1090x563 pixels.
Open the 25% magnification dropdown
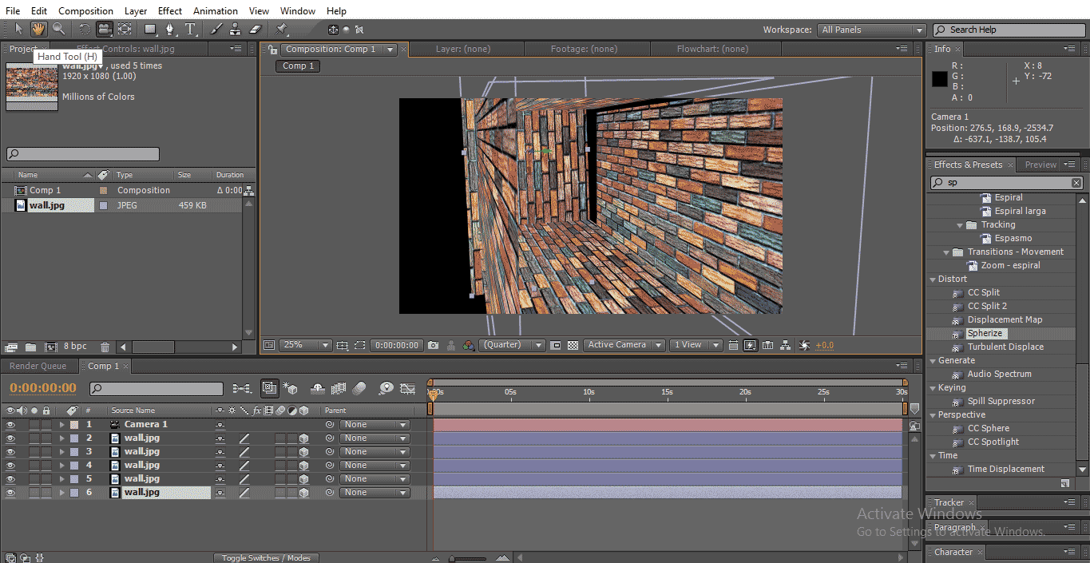point(306,345)
